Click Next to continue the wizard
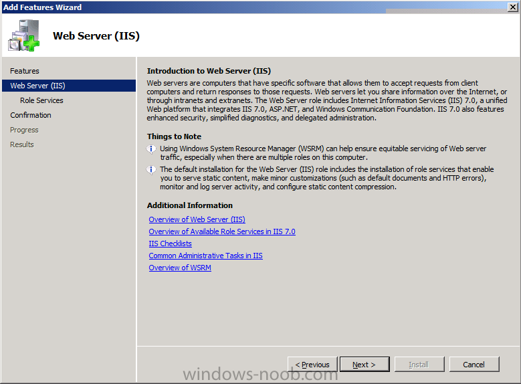 pos(364,365)
